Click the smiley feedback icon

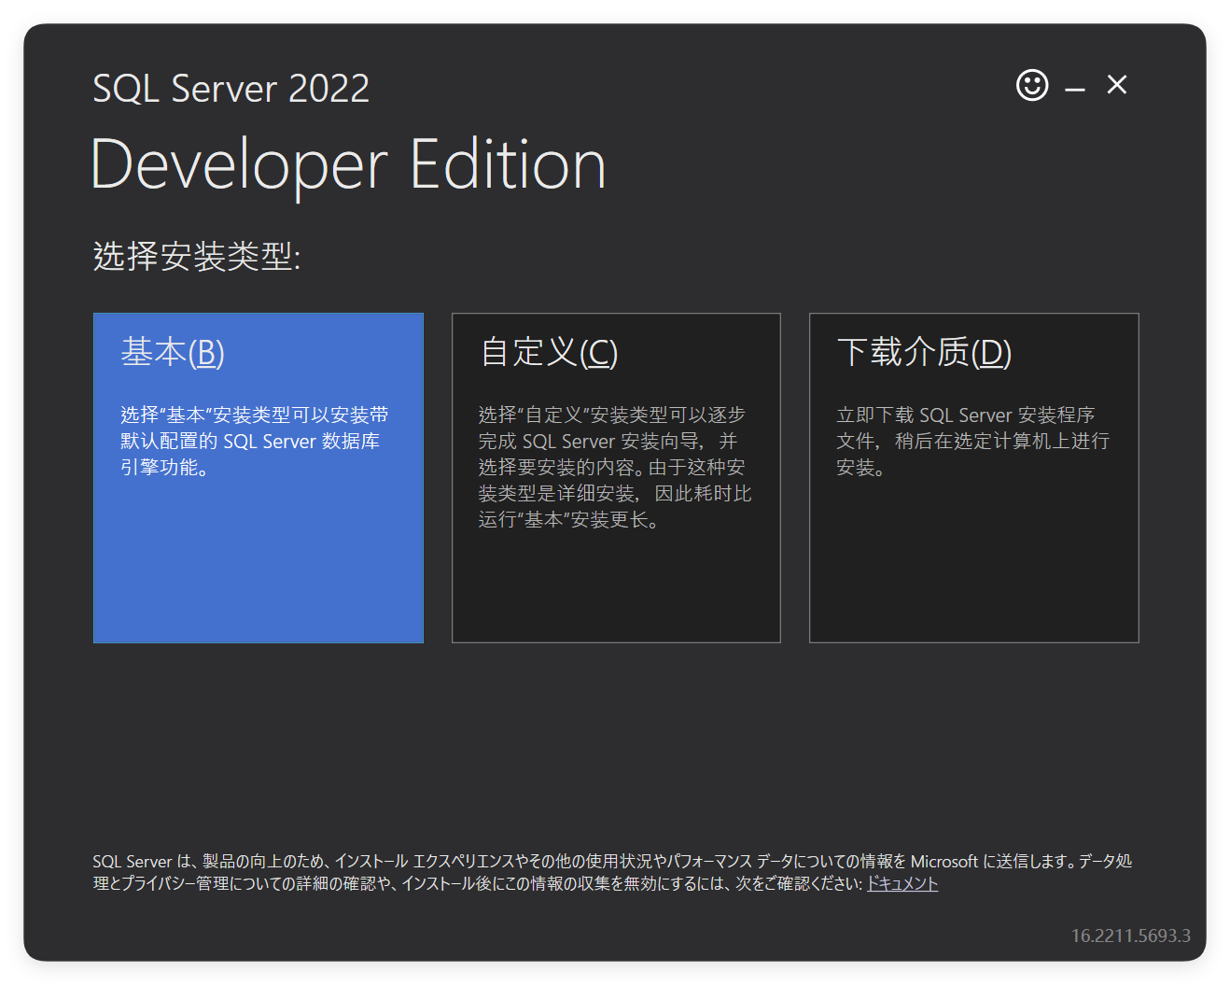[x=1032, y=85]
